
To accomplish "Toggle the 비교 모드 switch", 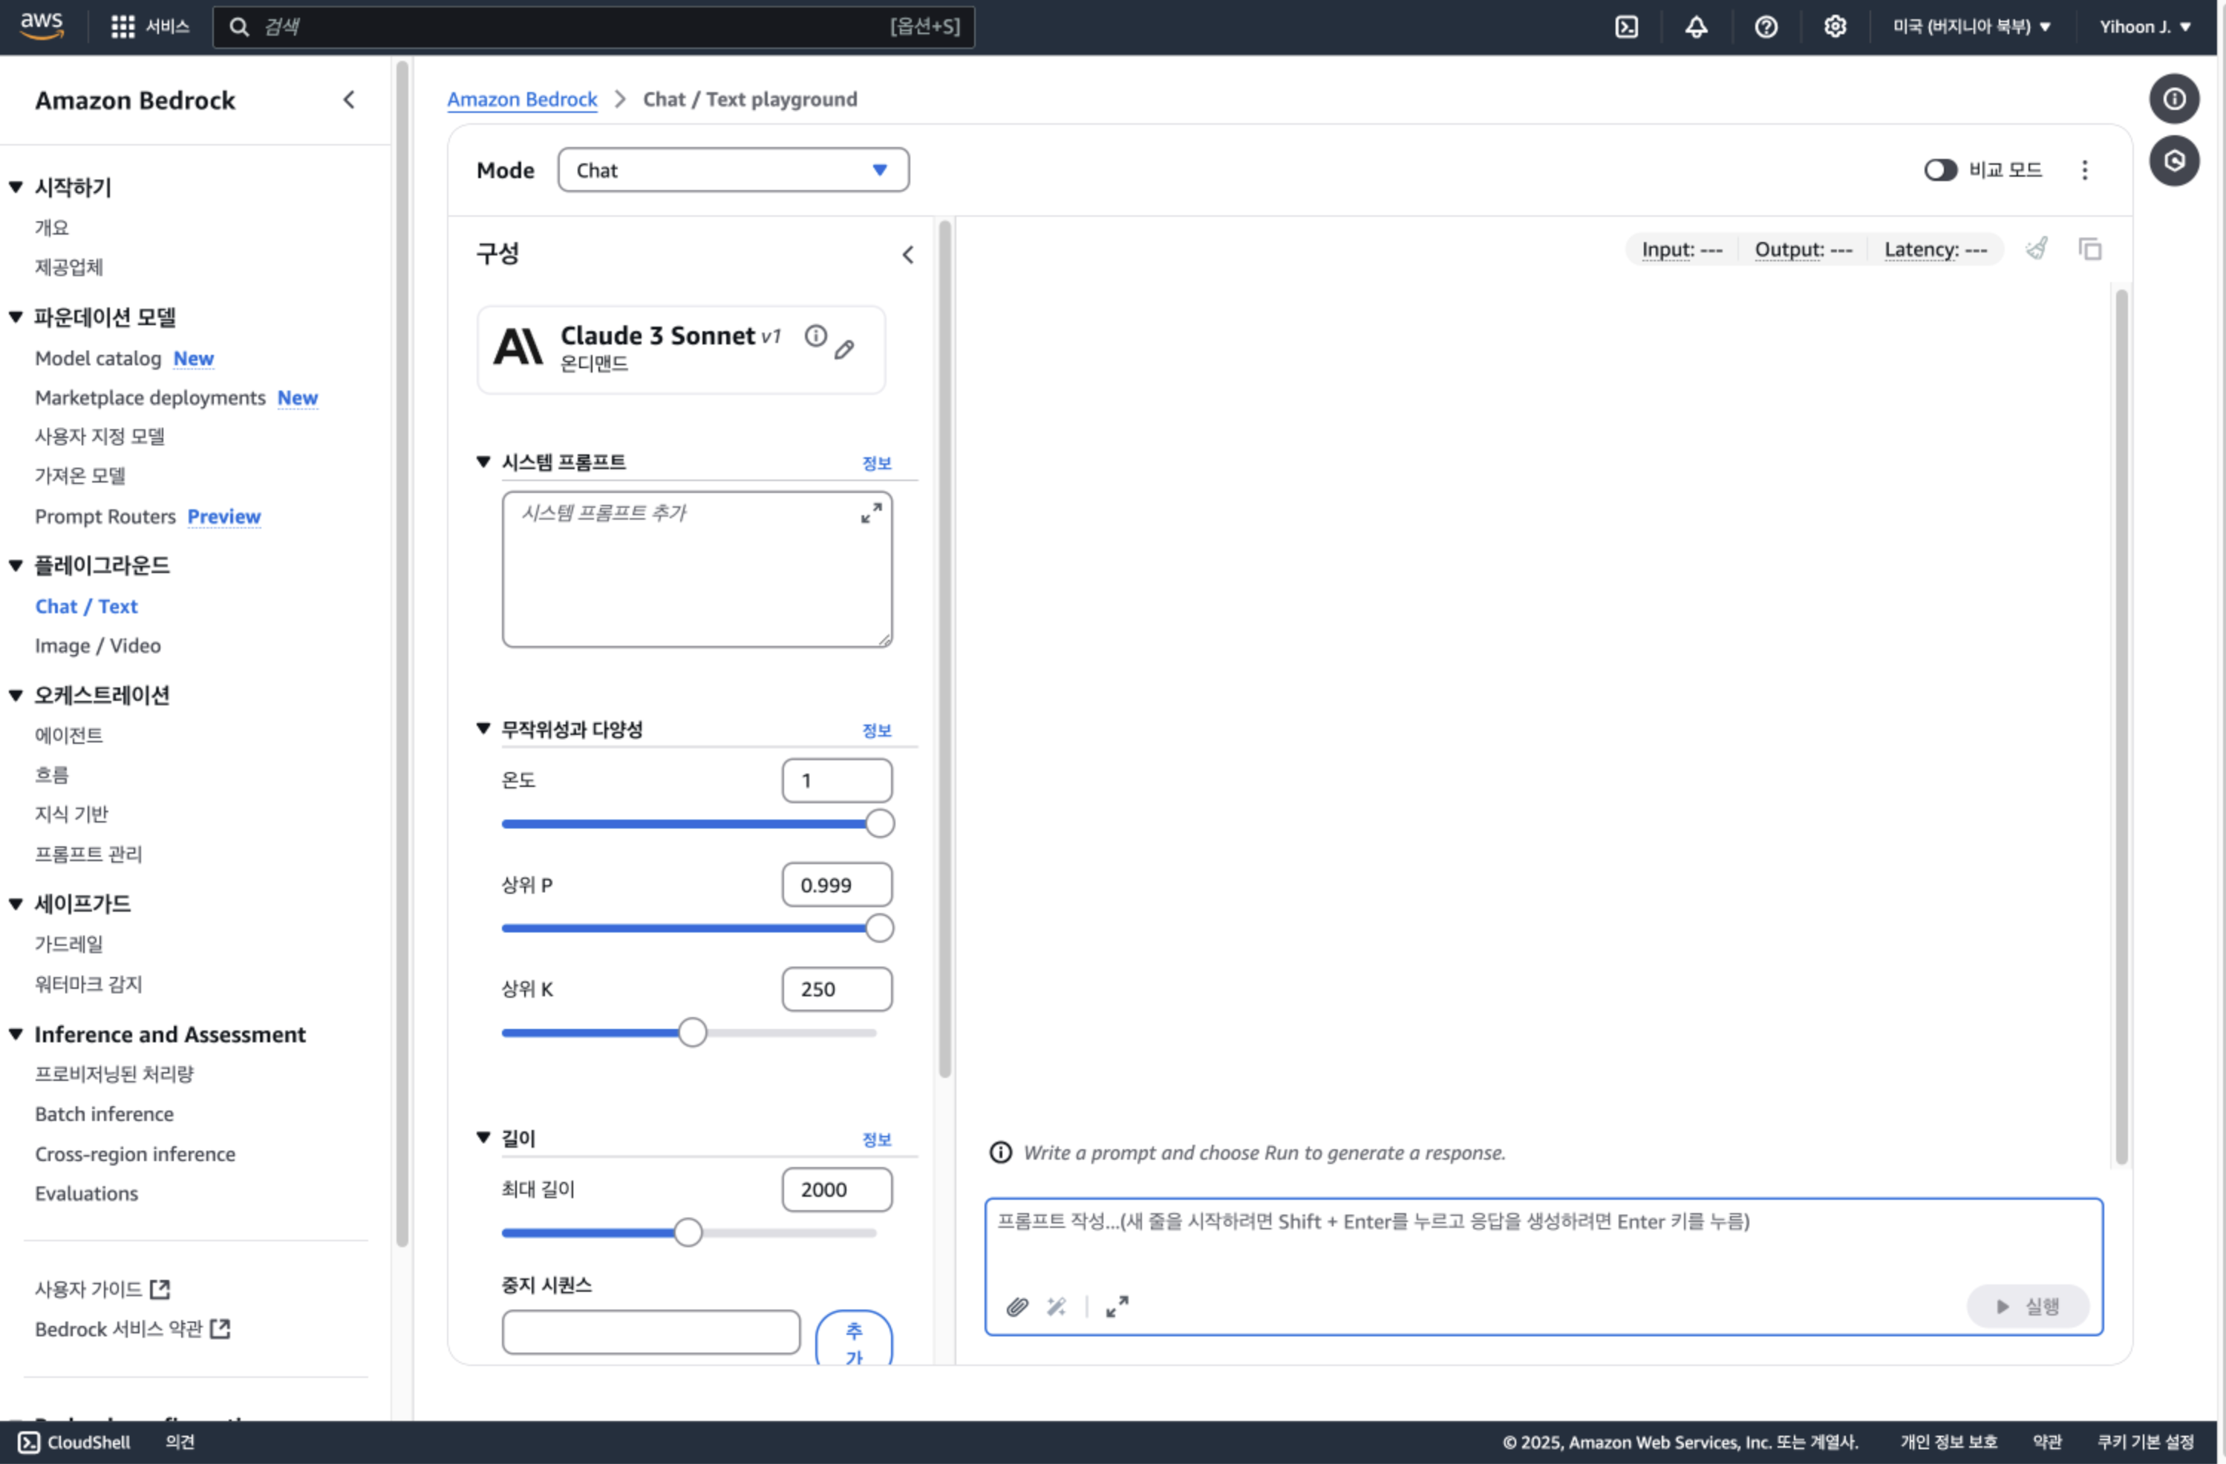I will (1940, 169).
